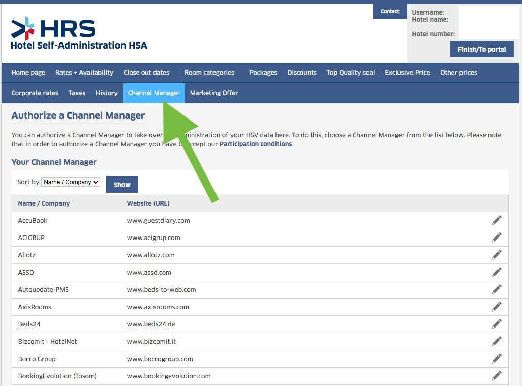Click the Bizcomit - HotelNet name
The image size is (522, 386).
[x=48, y=342]
